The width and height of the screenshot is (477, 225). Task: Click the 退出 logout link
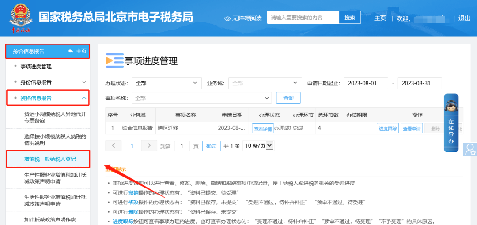(x=464, y=18)
